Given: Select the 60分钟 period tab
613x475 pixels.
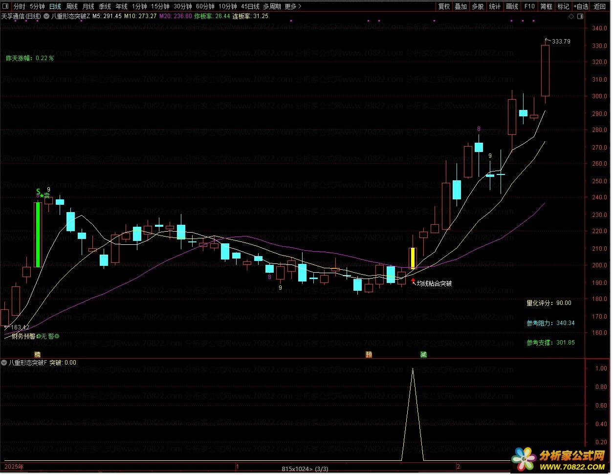Looking at the screenshot, I should coord(205,6).
